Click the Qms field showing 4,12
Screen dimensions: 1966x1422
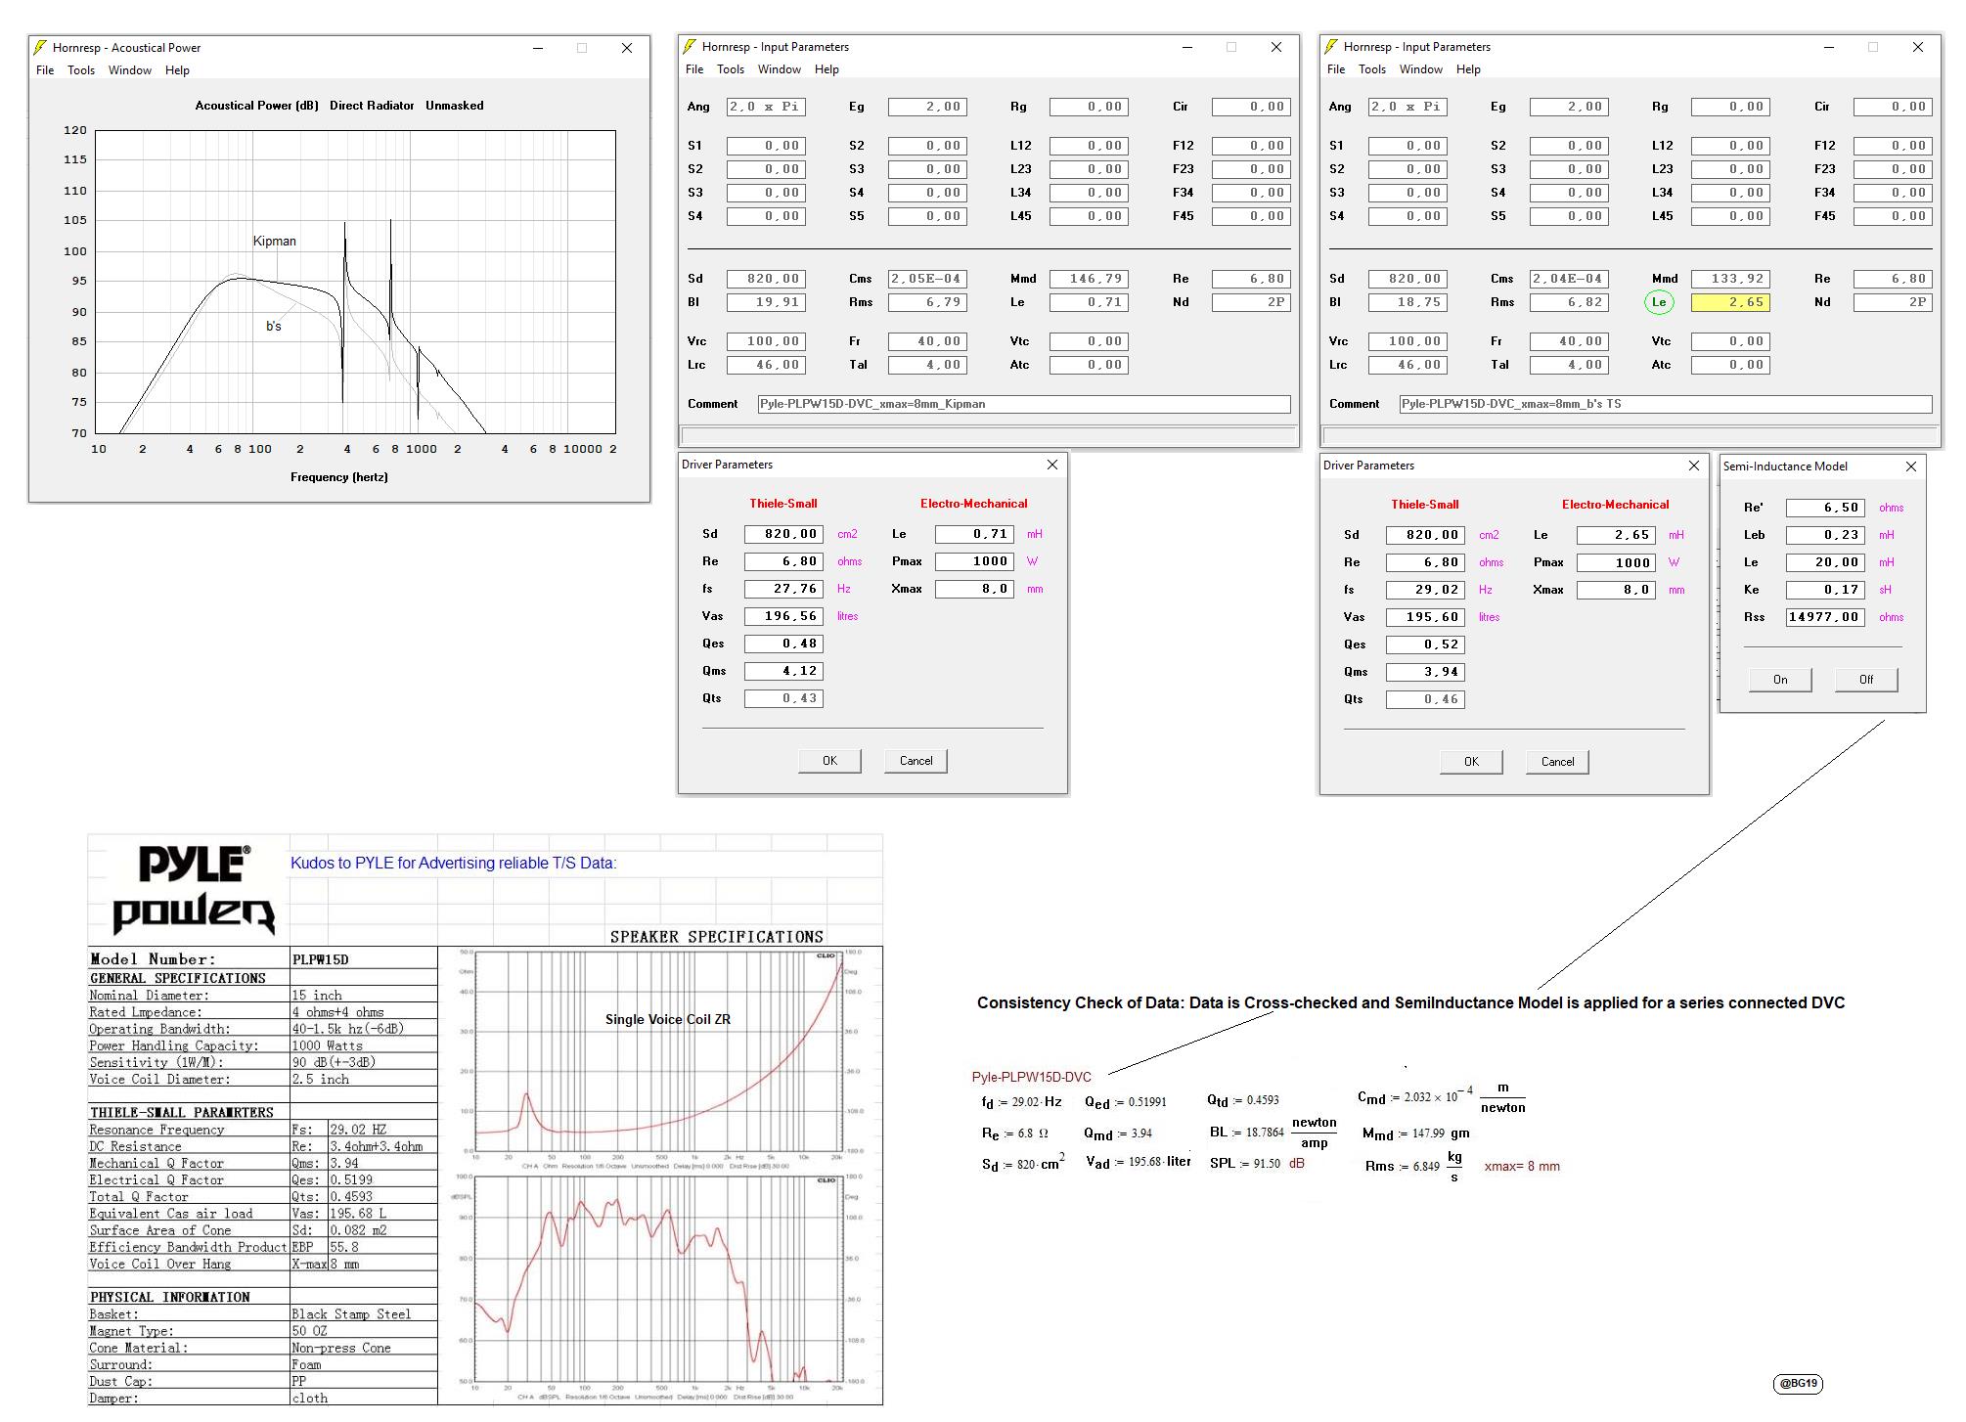pyautogui.click(x=783, y=671)
